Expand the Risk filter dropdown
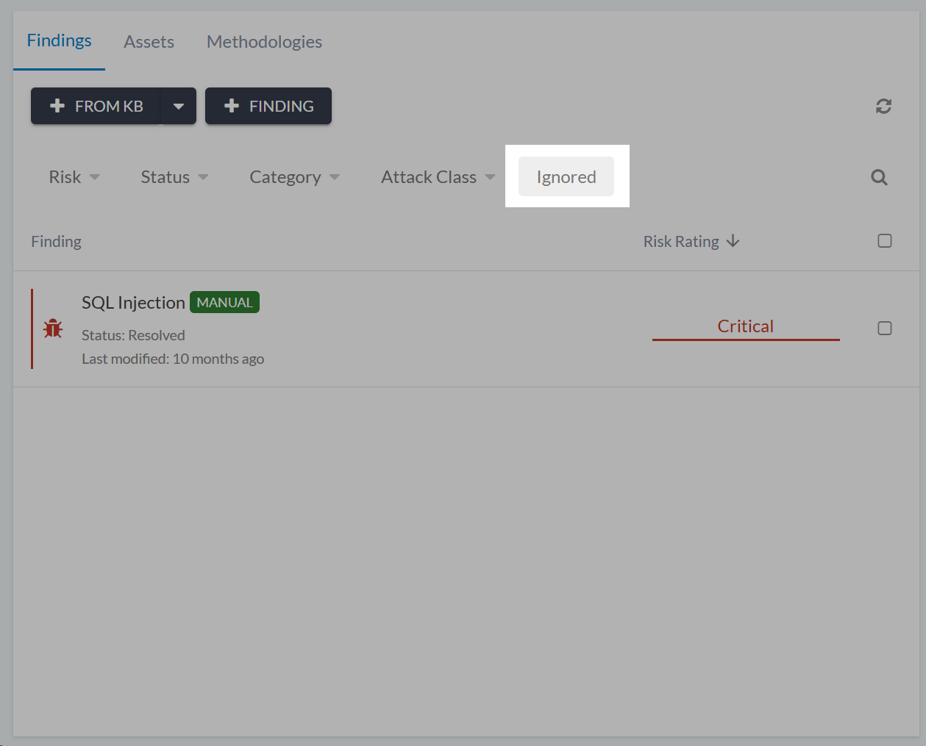Image resolution: width=926 pixels, height=746 pixels. pyautogui.click(x=74, y=177)
